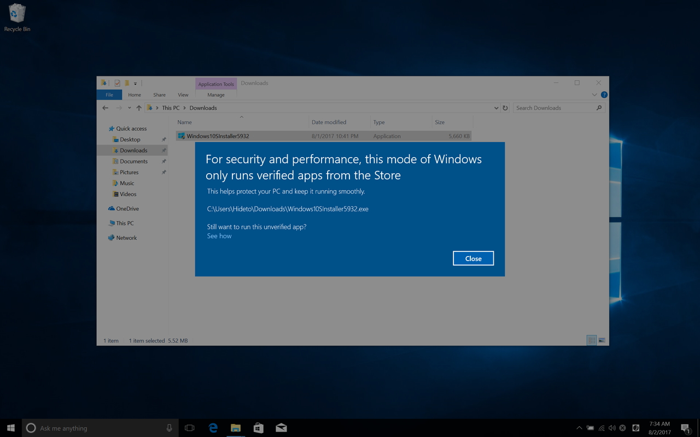Screen dimensions: 700x437
Task: Click 'This PC' in the address bar
Action: 171,108
